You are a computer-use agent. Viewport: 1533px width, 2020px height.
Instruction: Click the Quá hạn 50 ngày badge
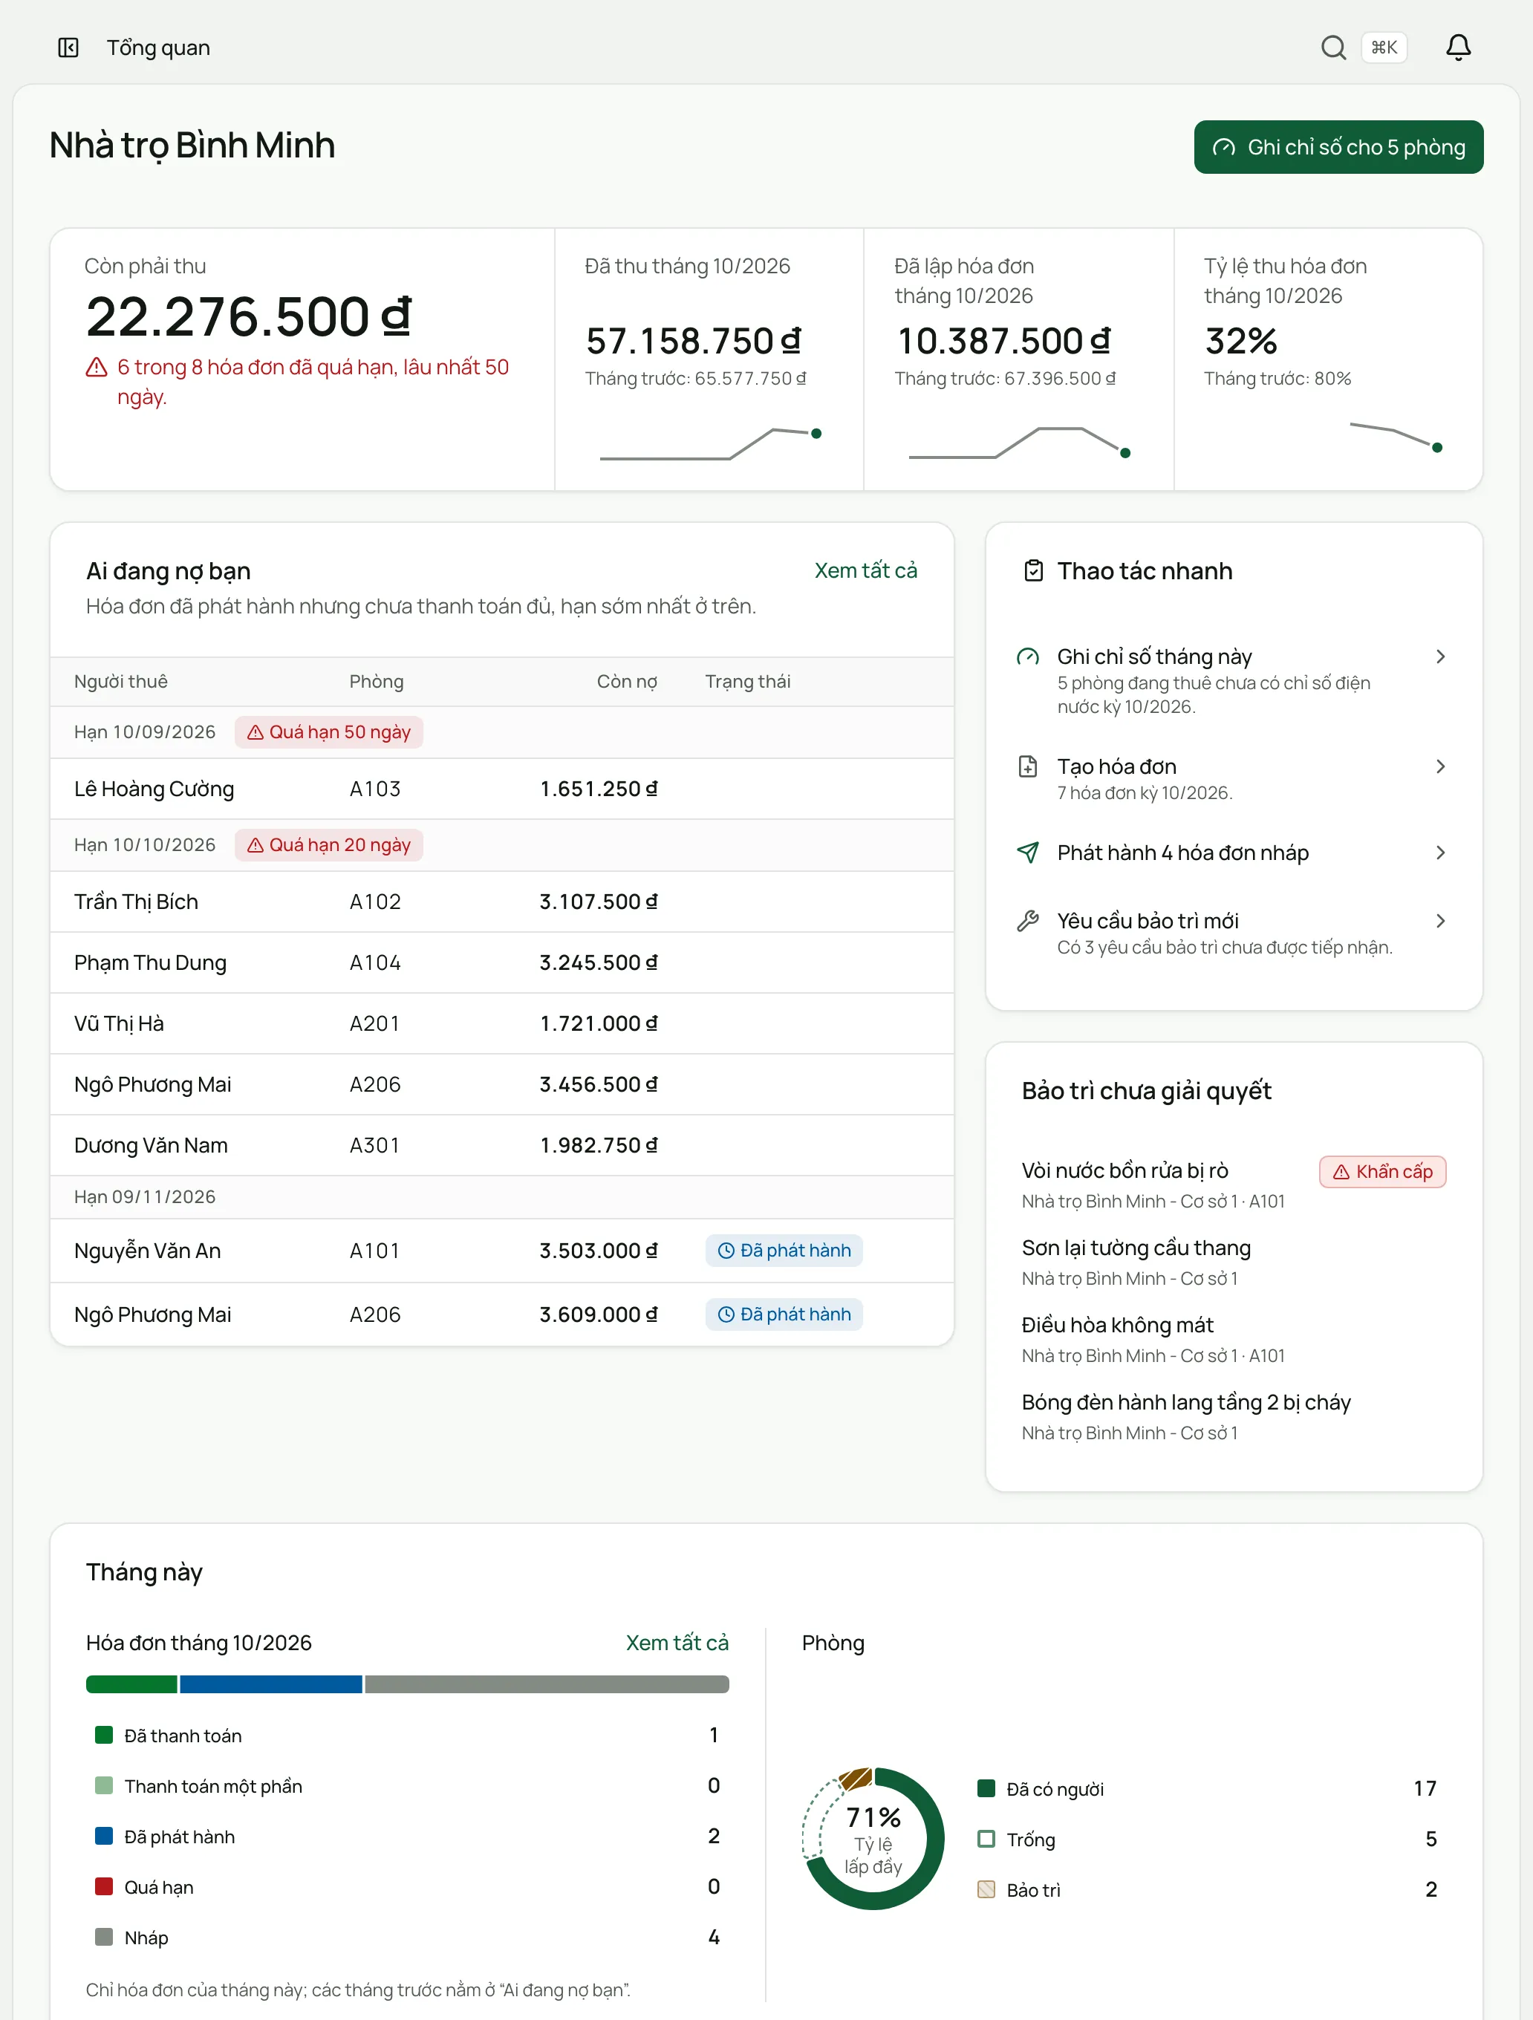click(329, 732)
